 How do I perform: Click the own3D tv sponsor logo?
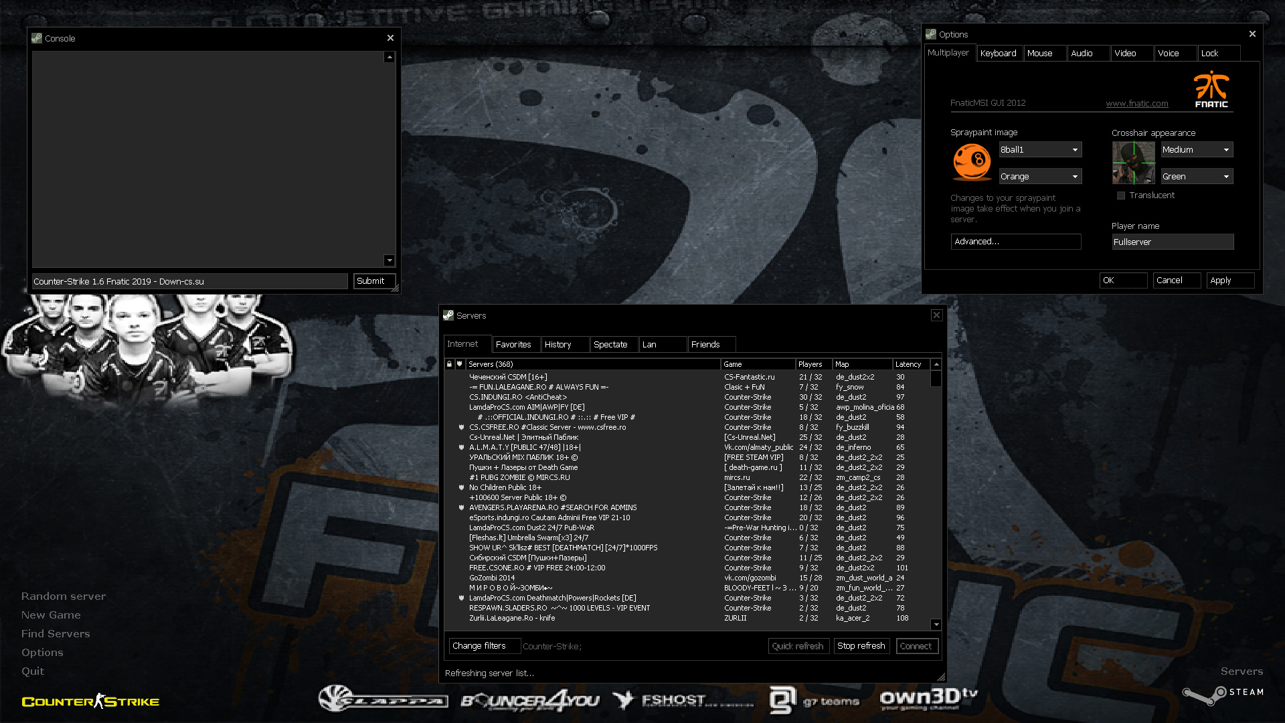tap(928, 700)
